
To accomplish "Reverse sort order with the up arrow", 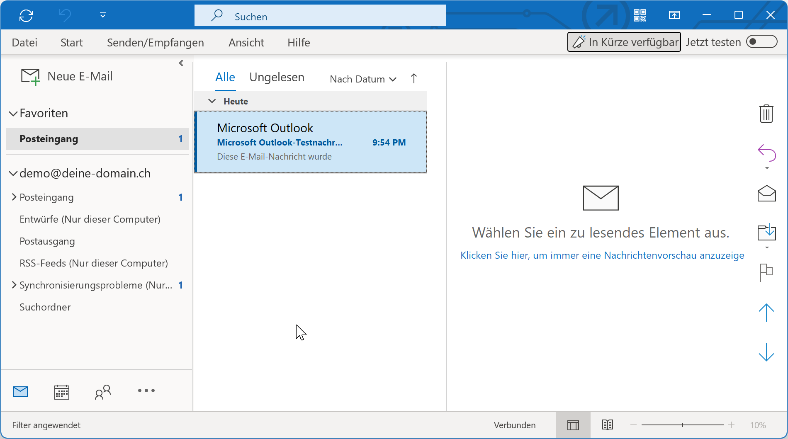I will click(x=413, y=78).
